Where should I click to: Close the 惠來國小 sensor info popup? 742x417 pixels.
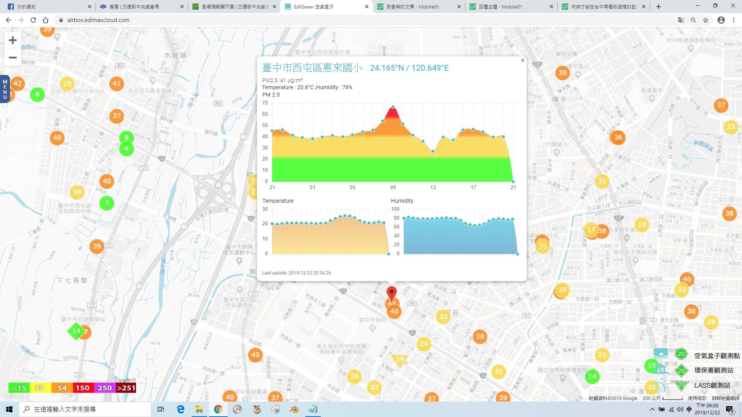coord(522,60)
